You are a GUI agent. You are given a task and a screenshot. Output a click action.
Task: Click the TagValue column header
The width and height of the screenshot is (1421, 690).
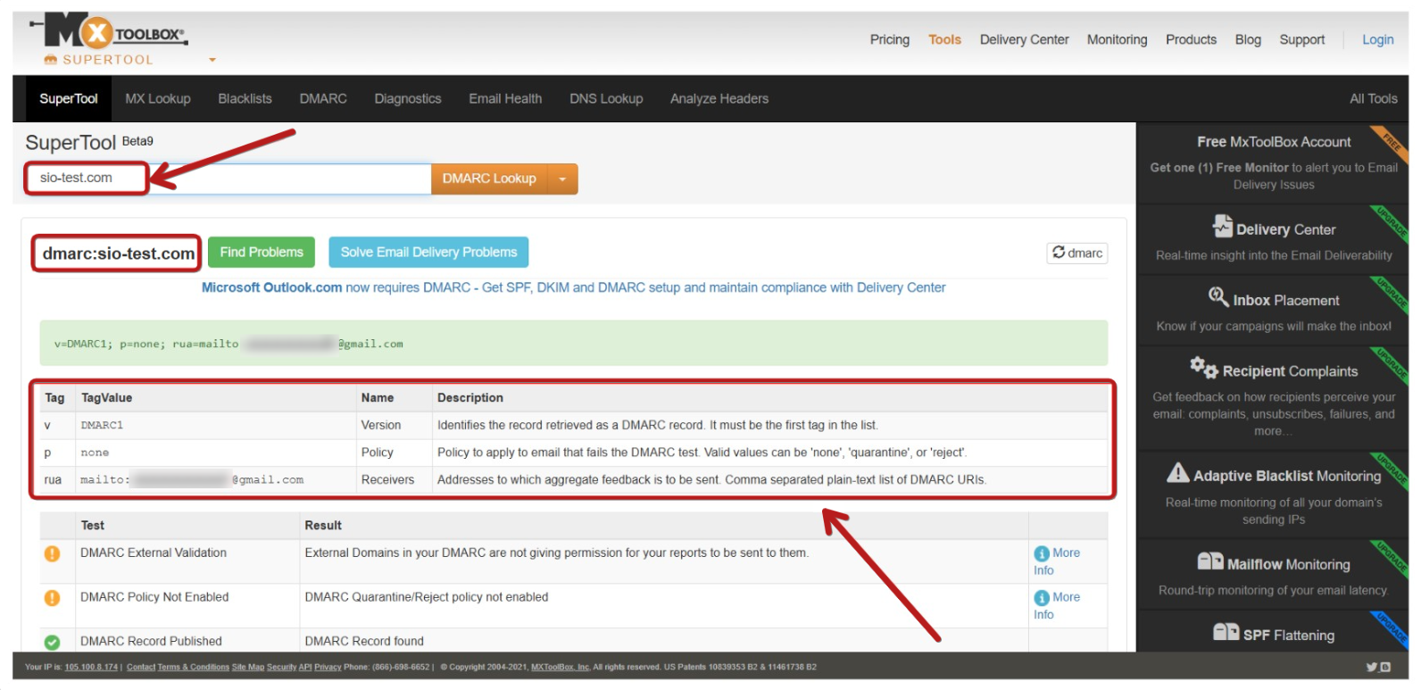tap(106, 397)
